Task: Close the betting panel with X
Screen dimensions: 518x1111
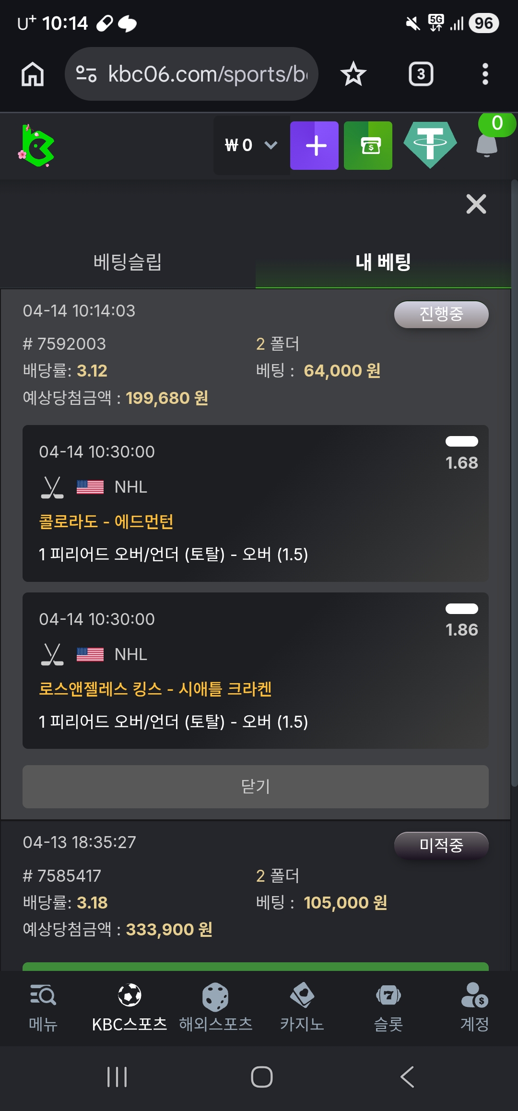Action: 476,204
